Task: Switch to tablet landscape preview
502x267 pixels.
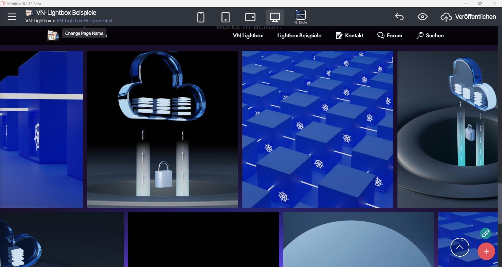Action: pos(250,17)
